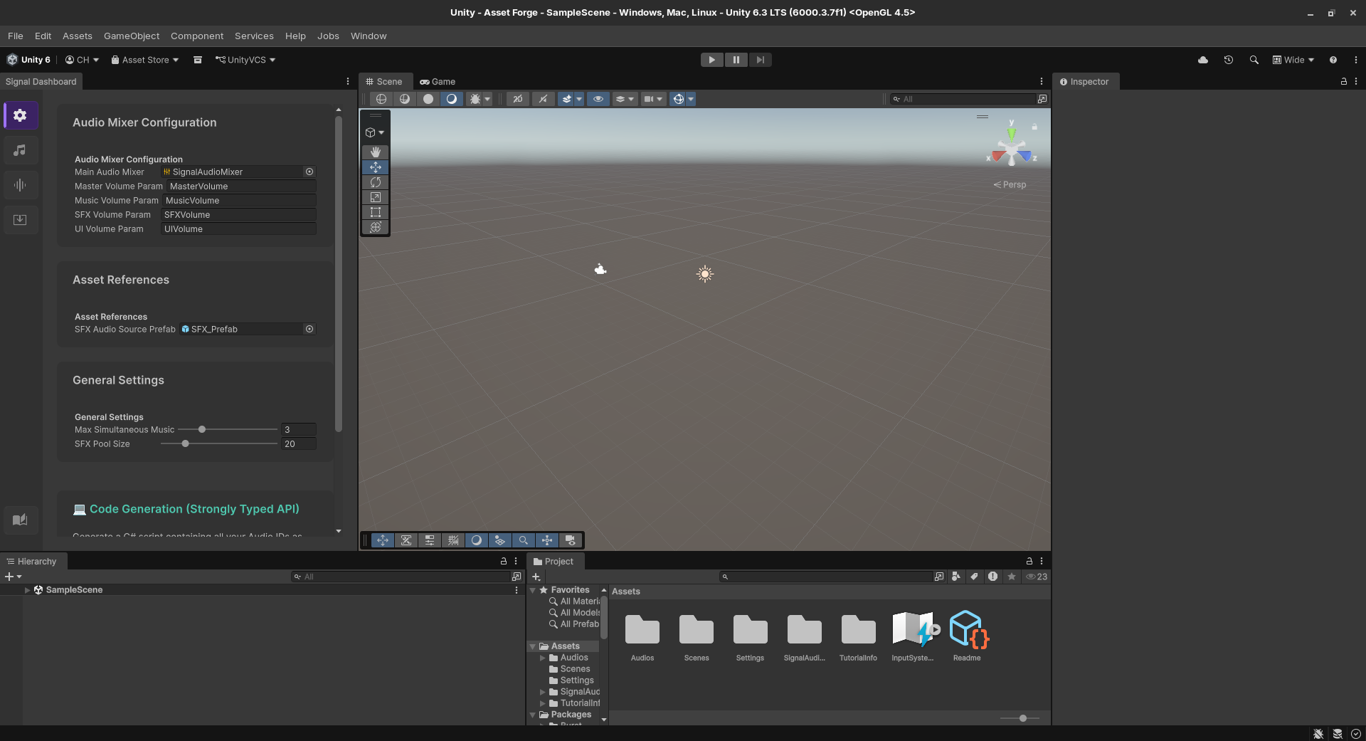Toggle wireframe draw mode button
Screen dimensions: 1366x741
click(381, 99)
